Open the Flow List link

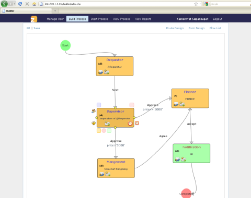[215, 28]
